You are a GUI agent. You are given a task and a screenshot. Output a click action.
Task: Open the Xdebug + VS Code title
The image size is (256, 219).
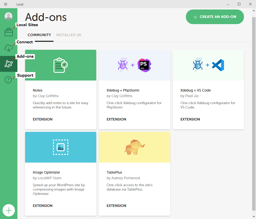pos(196,90)
